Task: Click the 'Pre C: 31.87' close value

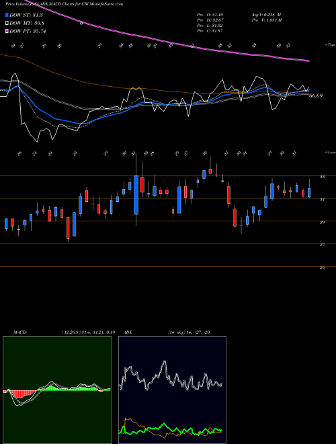Action: pos(210,31)
